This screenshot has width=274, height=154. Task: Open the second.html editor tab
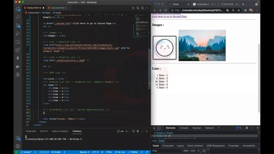[x=57, y=8]
